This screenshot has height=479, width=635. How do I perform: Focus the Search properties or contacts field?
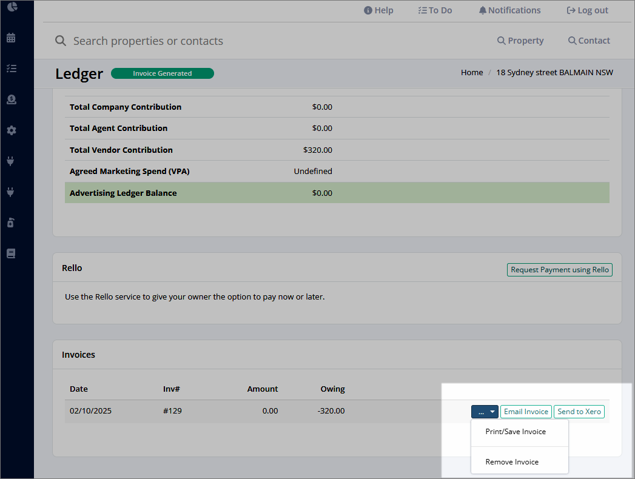(x=148, y=41)
